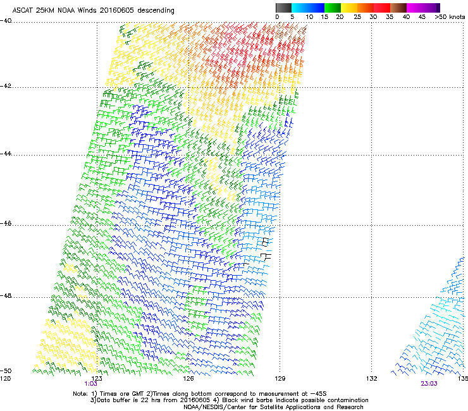Click the dark purple 45-50 knots swatch
Image resolution: width=468 pixels, height=411 pixels.
pos(431,8)
